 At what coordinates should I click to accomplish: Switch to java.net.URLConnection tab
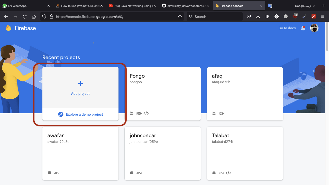(80, 6)
